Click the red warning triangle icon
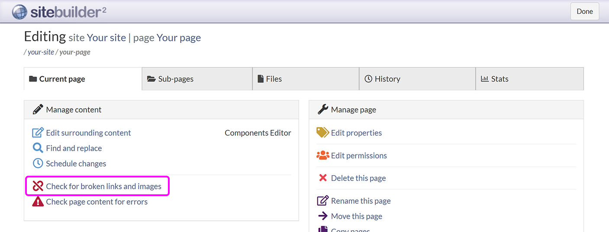The width and height of the screenshot is (609, 232). (x=38, y=202)
